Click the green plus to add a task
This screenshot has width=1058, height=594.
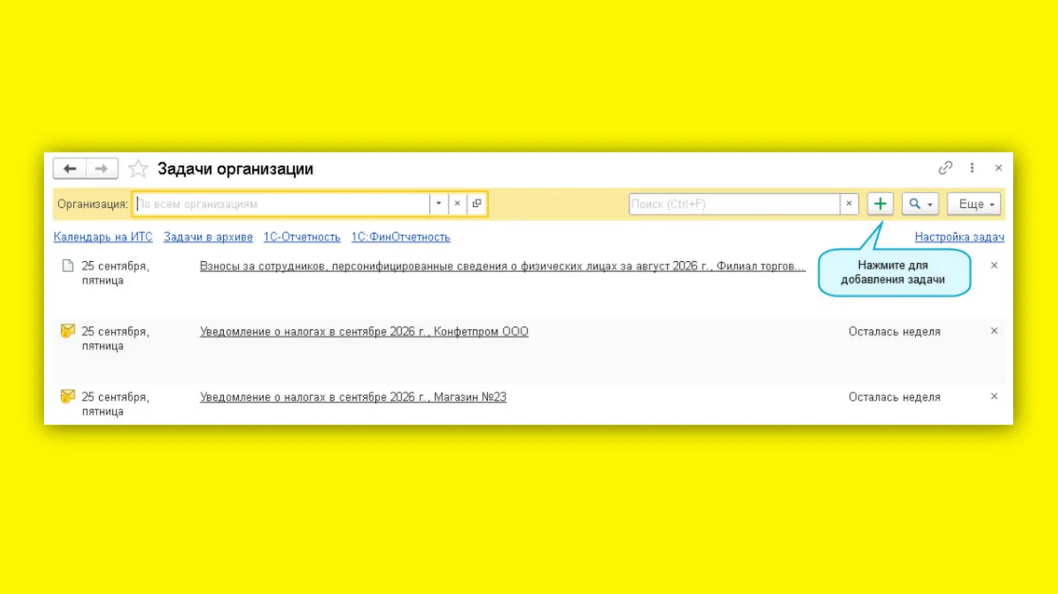coord(880,204)
